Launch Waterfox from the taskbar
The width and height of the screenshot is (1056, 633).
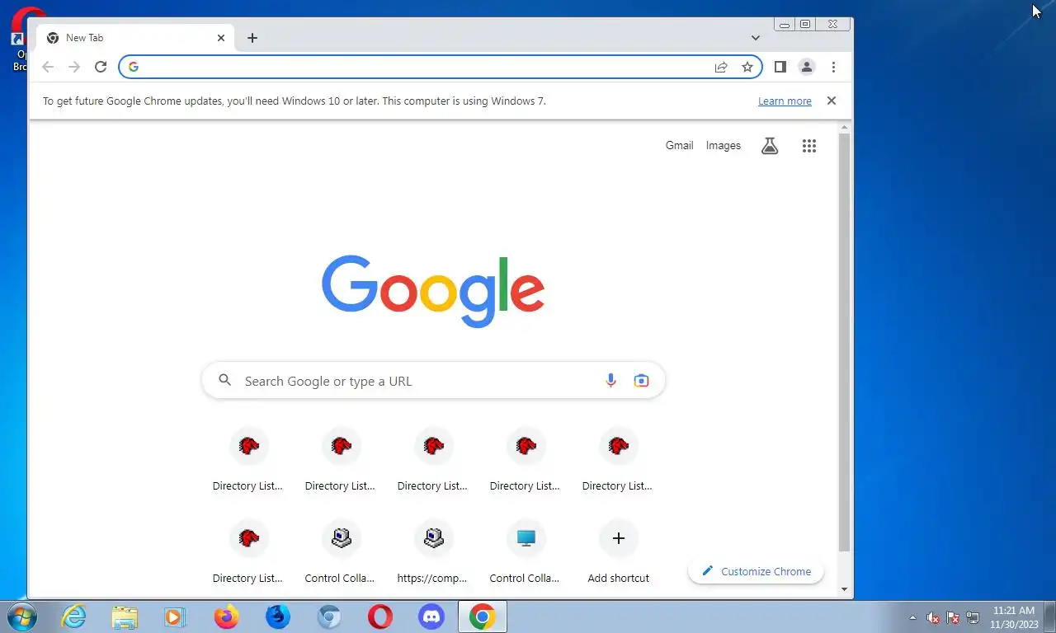278,617
